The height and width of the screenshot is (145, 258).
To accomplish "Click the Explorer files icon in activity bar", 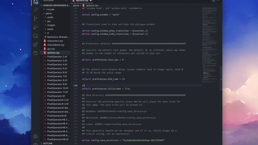I will tap(35, 2).
